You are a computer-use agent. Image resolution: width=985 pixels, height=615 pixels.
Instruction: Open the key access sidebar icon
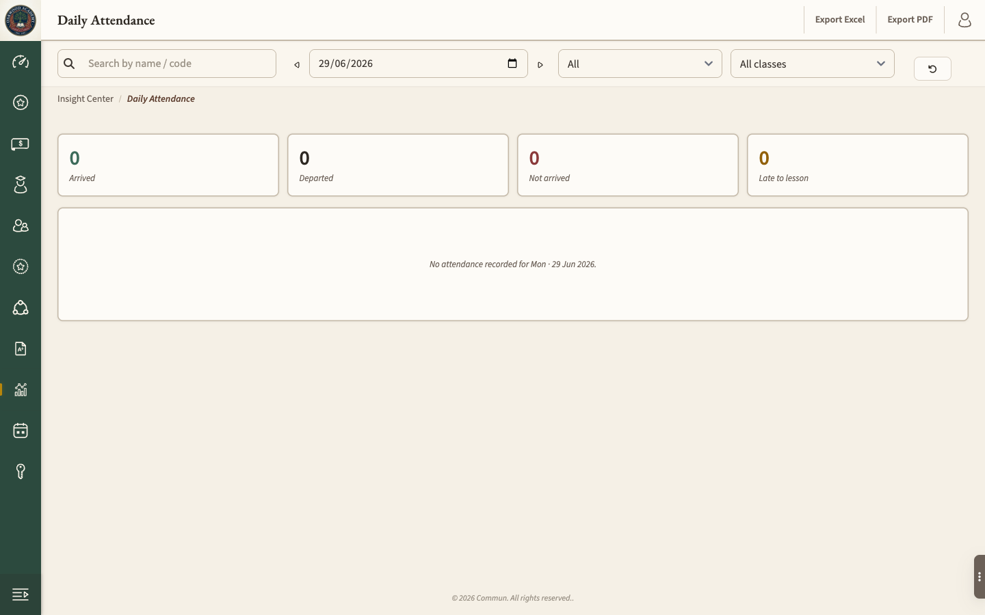(x=21, y=471)
